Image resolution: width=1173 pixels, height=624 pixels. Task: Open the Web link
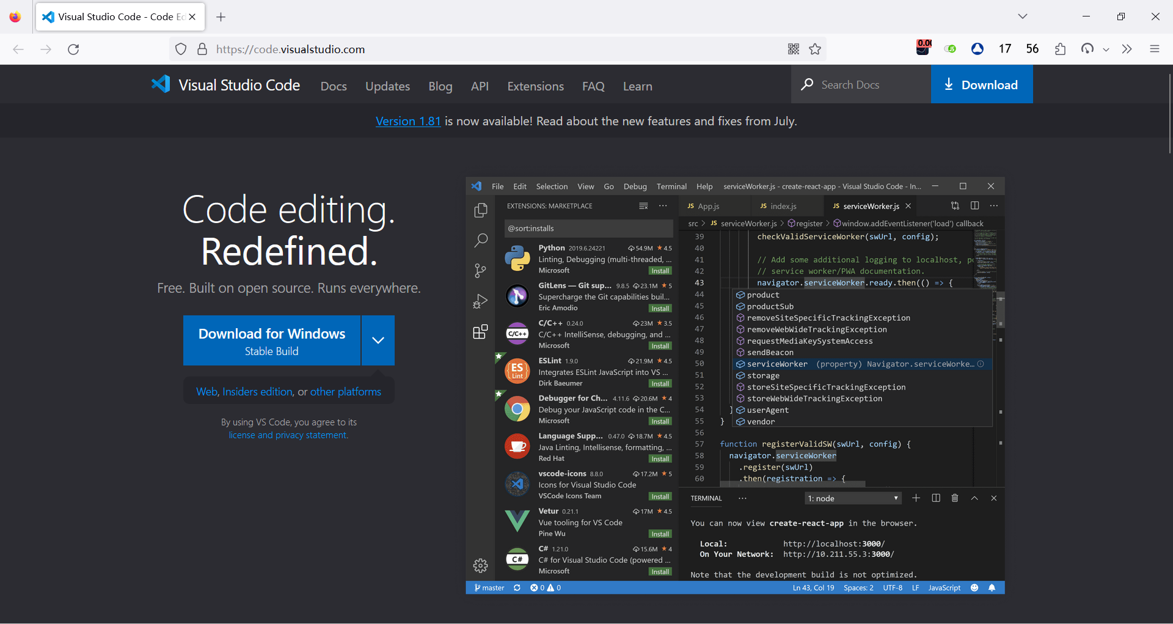pyautogui.click(x=206, y=392)
